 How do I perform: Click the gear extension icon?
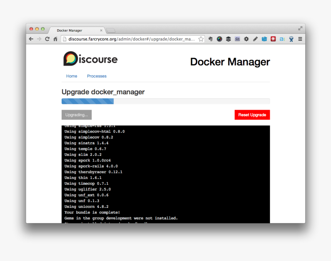click(246, 39)
